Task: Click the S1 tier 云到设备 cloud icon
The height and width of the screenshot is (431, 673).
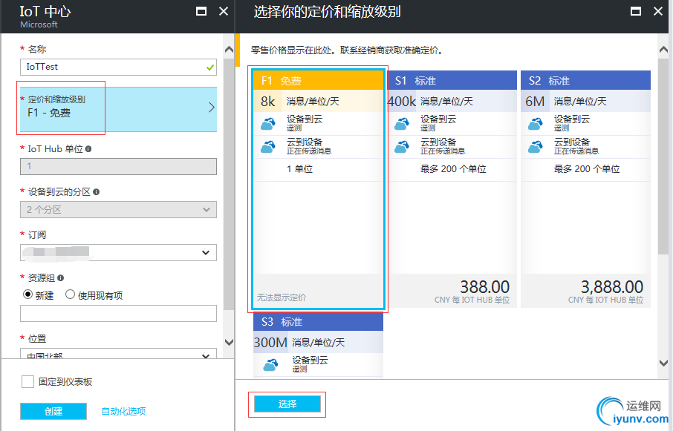Action: pyautogui.click(x=402, y=147)
